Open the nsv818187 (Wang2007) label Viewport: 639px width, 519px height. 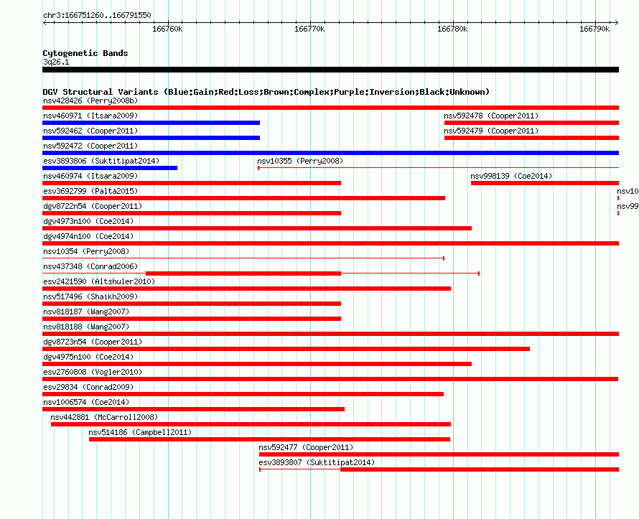pos(86,312)
